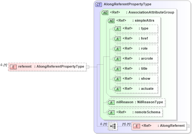The width and height of the screenshot is (192, 134).
Task: Click the [1]..[1] cardinality before AlongReferent
Action: (x=126, y=124)
